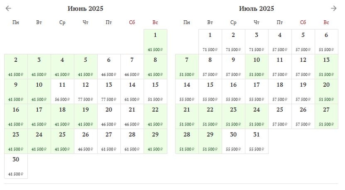Screen dimensions: 345x190
Task: Click July 10 highlighted date
Action: point(257,66)
